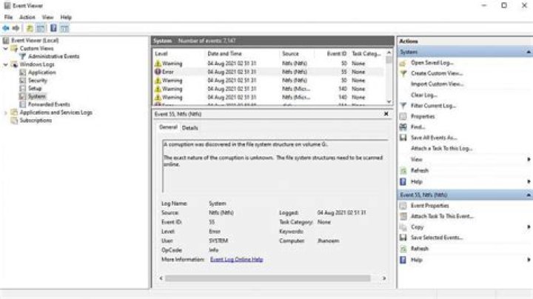The width and height of the screenshot is (533, 299).
Task: Expand Applications and Services Logs node
Action: [5, 112]
